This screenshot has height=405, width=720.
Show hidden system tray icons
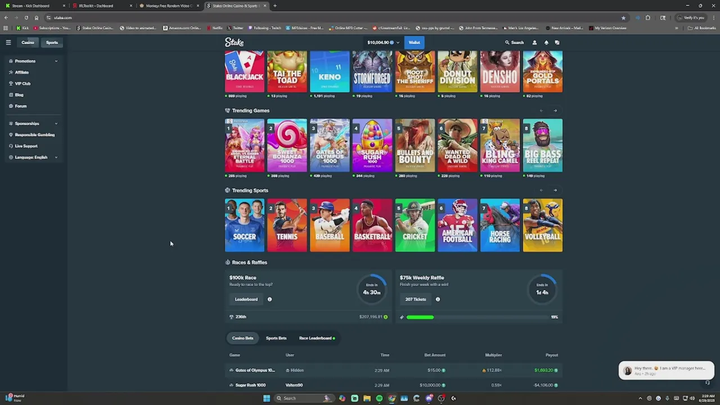coord(640,398)
